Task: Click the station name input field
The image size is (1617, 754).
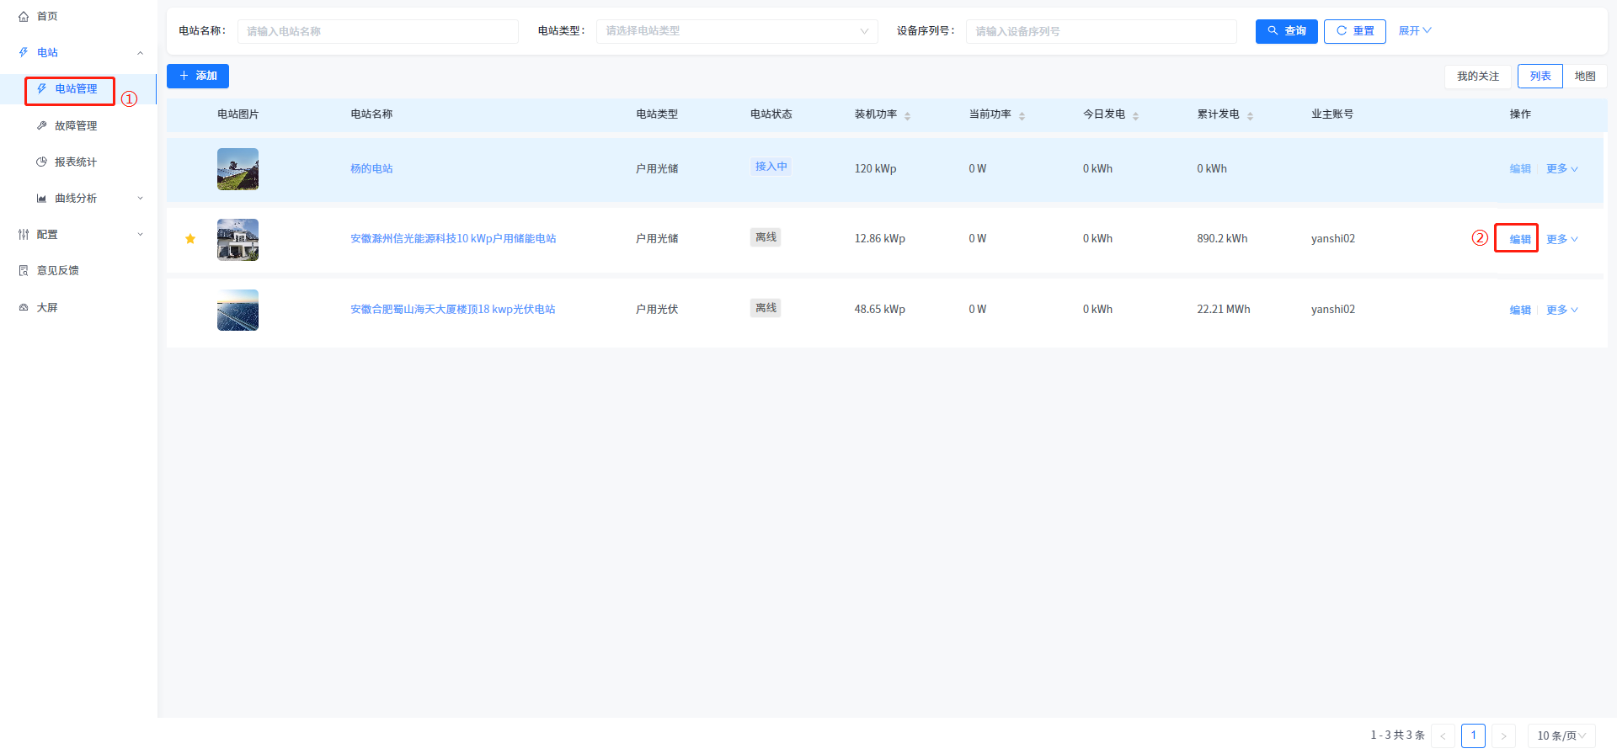Action: pyautogui.click(x=377, y=31)
